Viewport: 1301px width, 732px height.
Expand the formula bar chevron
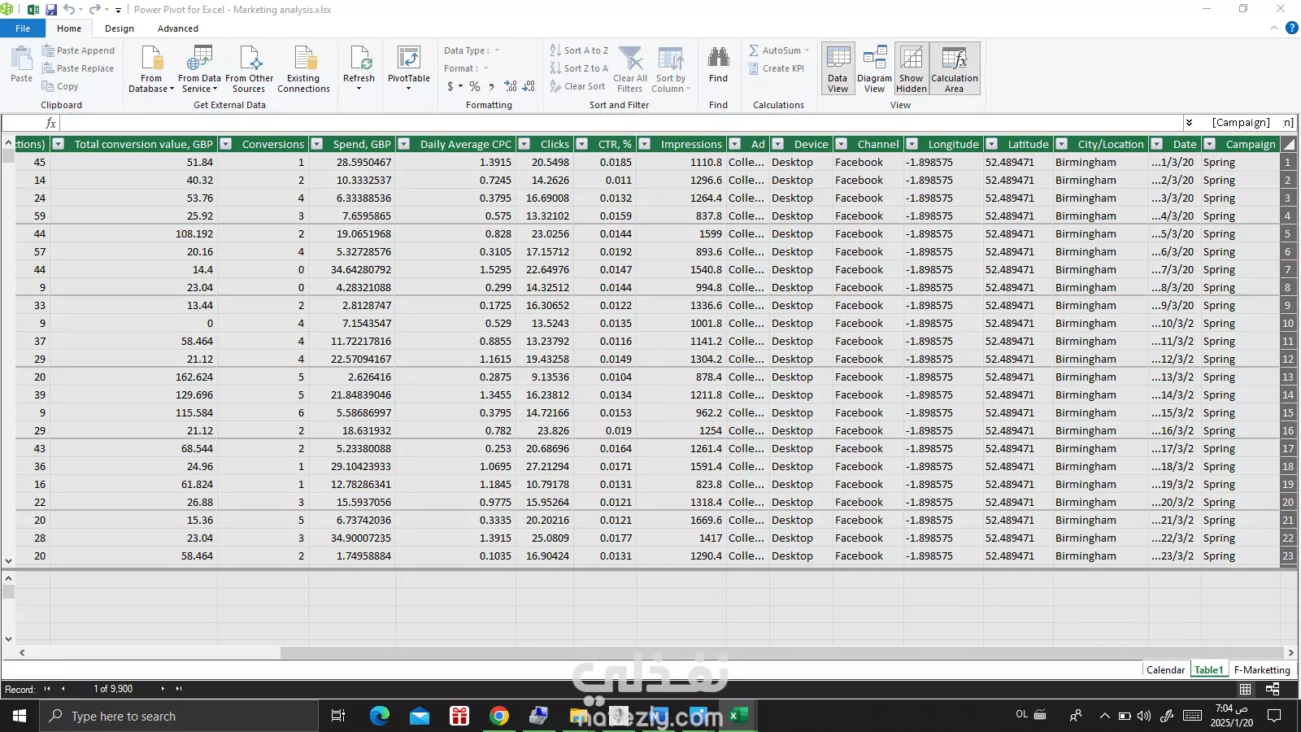click(1189, 123)
